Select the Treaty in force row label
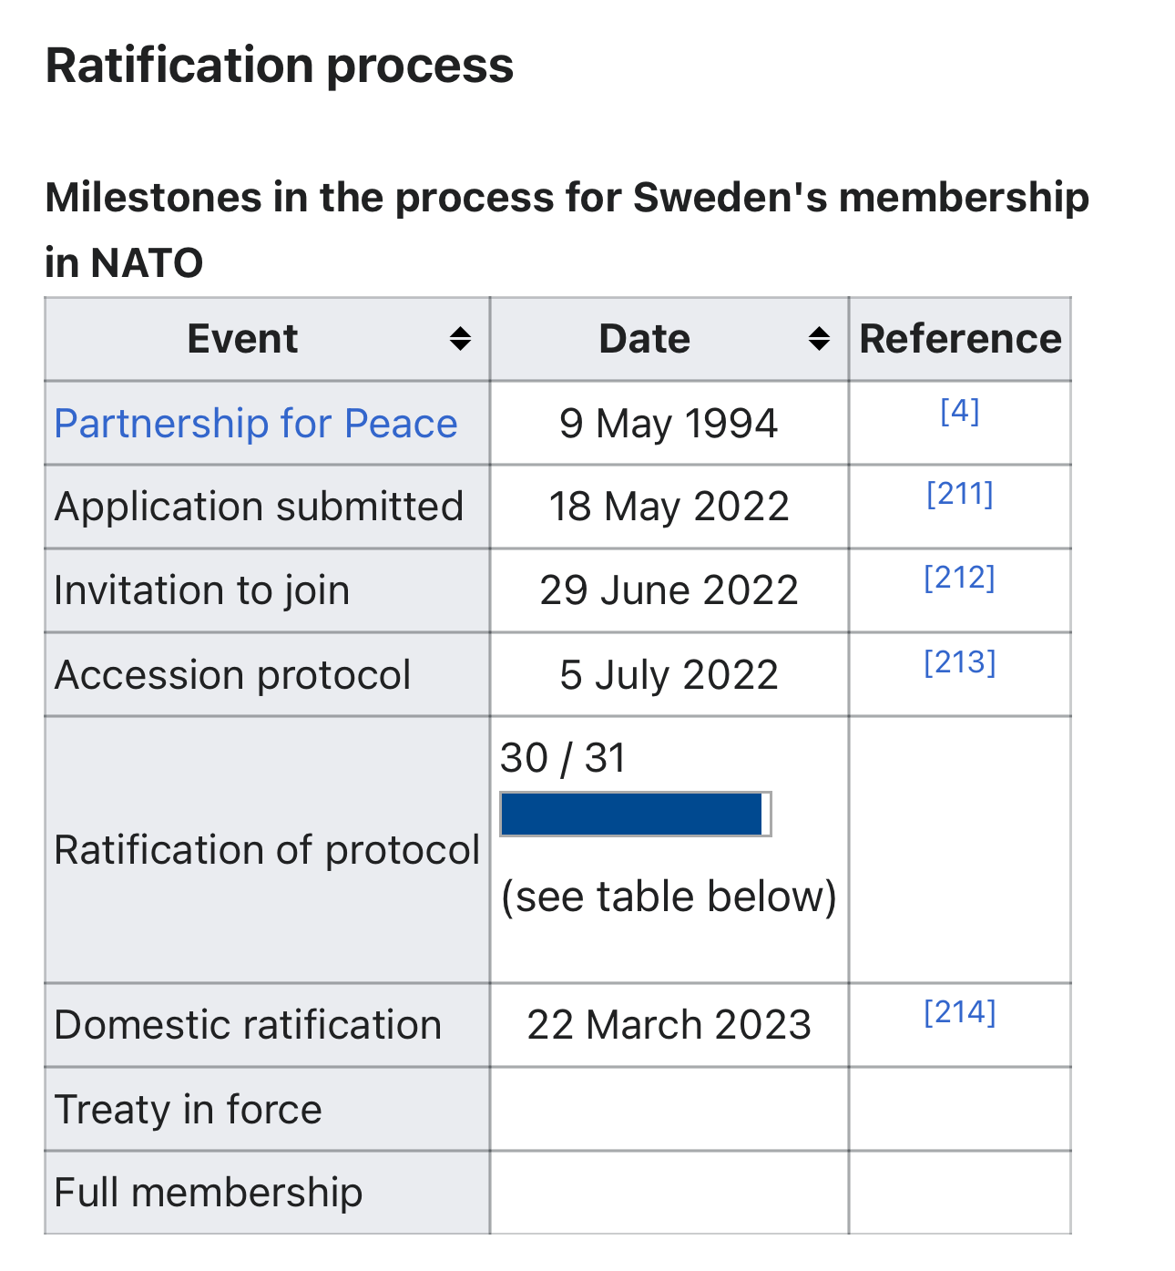Screen dimensions: 1175x1271 click(x=189, y=1110)
